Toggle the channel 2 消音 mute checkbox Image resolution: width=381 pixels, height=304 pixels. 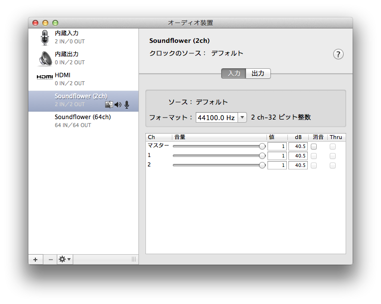click(314, 165)
